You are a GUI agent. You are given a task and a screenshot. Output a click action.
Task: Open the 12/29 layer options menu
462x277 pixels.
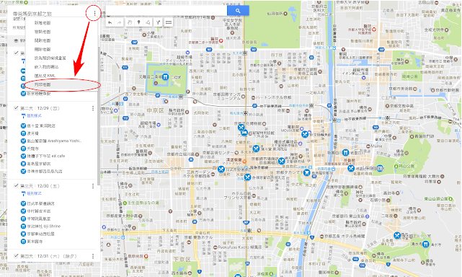pyautogui.click(x=93, y=108)
